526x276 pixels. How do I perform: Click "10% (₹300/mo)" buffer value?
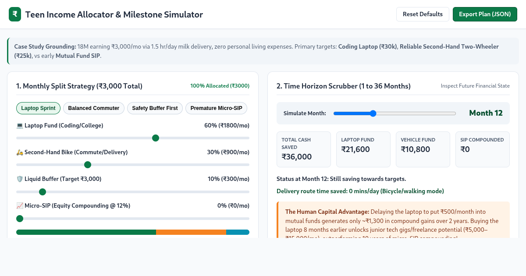pos(228,179)
